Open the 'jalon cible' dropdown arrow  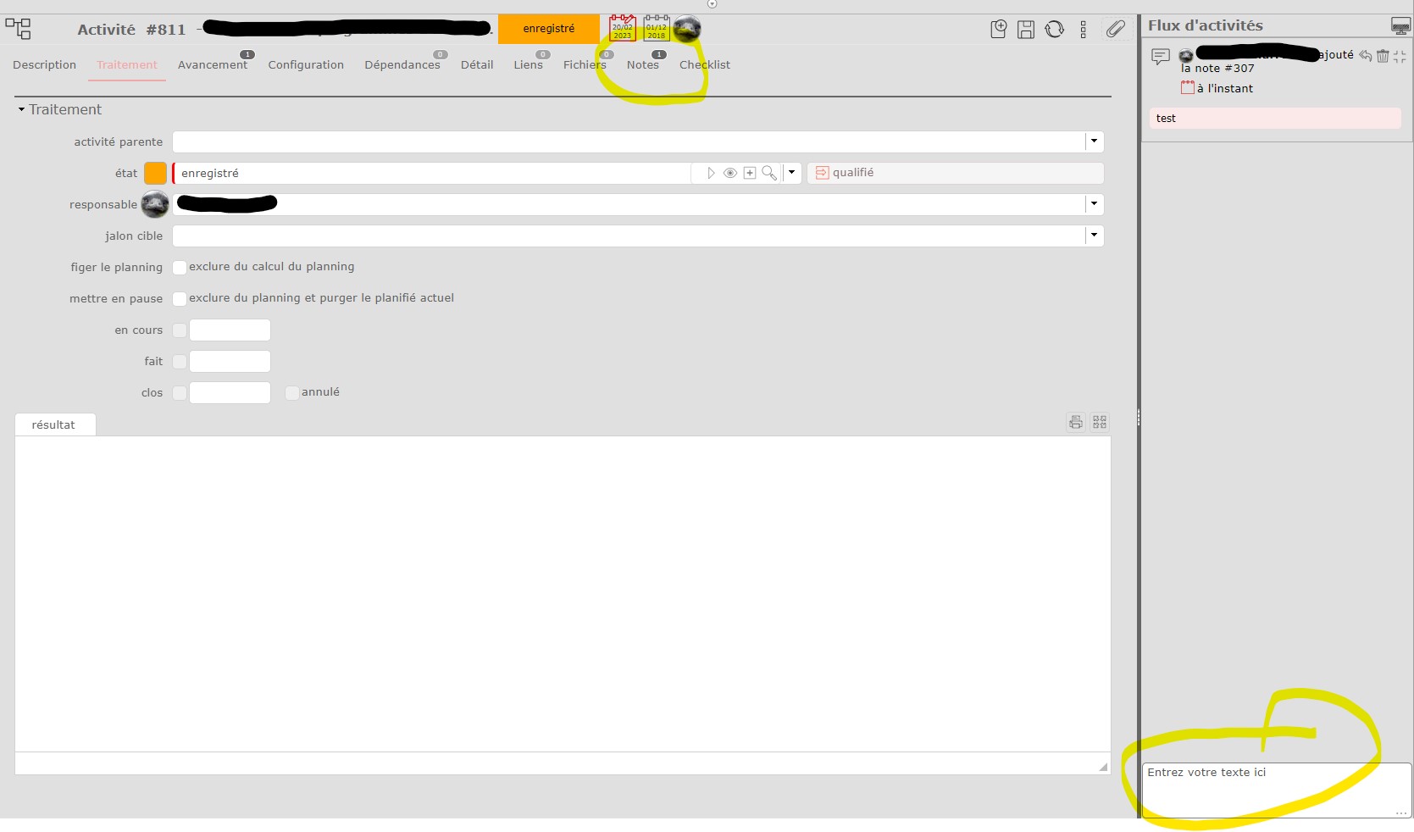[1095, 236]
